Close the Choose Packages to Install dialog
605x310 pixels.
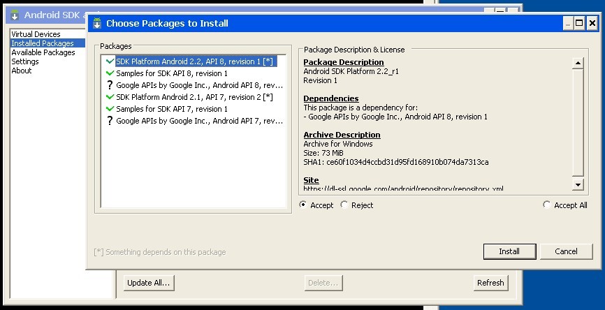click(592, 23)
